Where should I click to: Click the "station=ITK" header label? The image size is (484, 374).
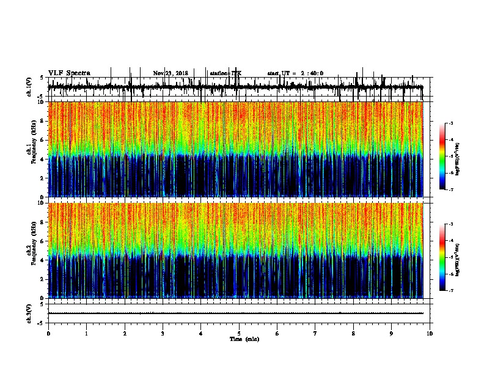pyautogui.click(x=226, y=73)
